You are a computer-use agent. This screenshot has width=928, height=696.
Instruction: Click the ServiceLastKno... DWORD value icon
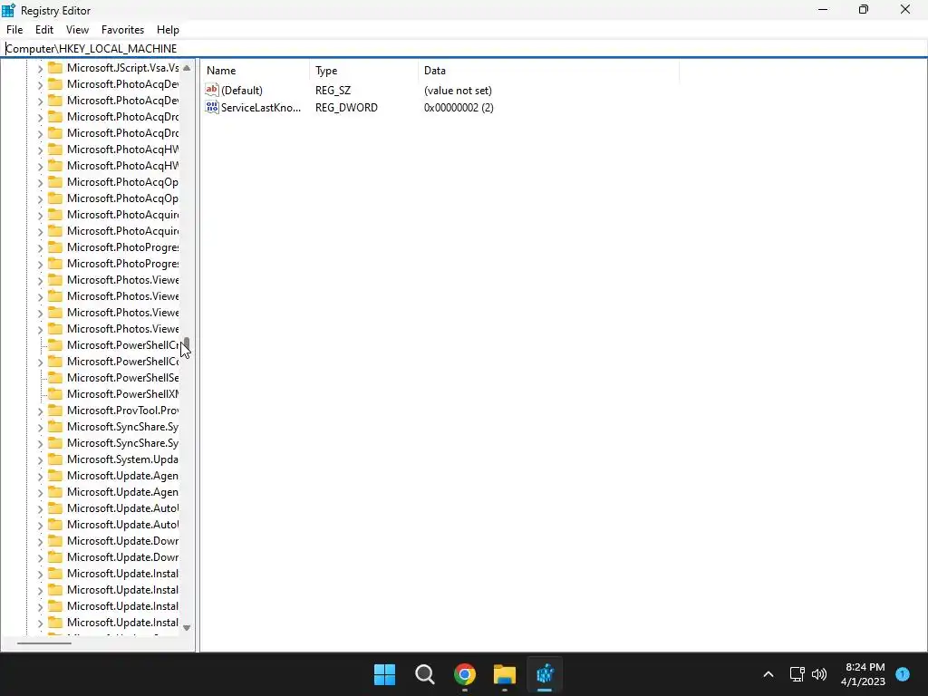tap(212, 107)
